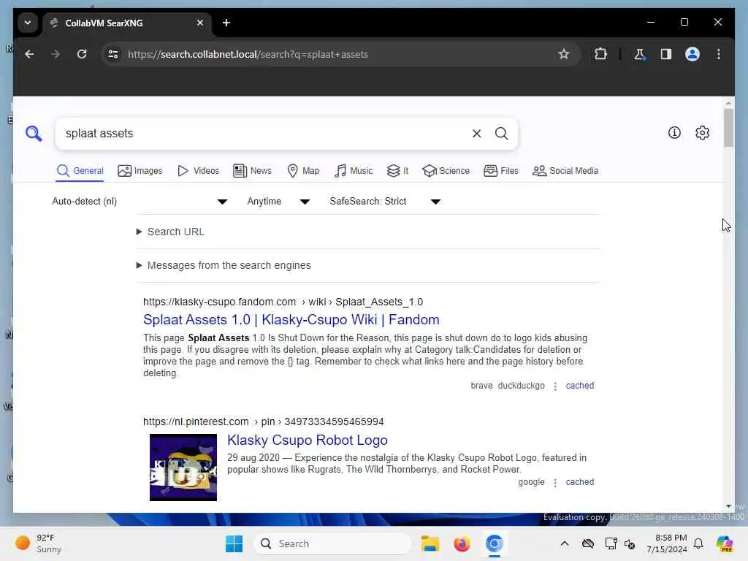Open File Explorer from taskbar

tap(430, 543)
